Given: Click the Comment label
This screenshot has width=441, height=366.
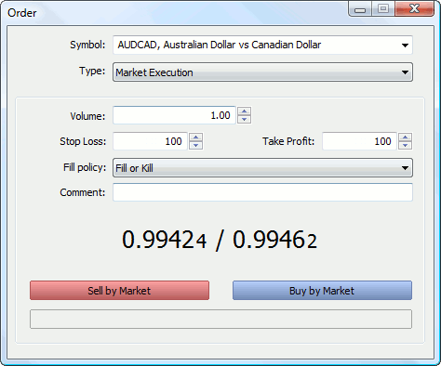Looking at the screenshot, I should 83,192.
